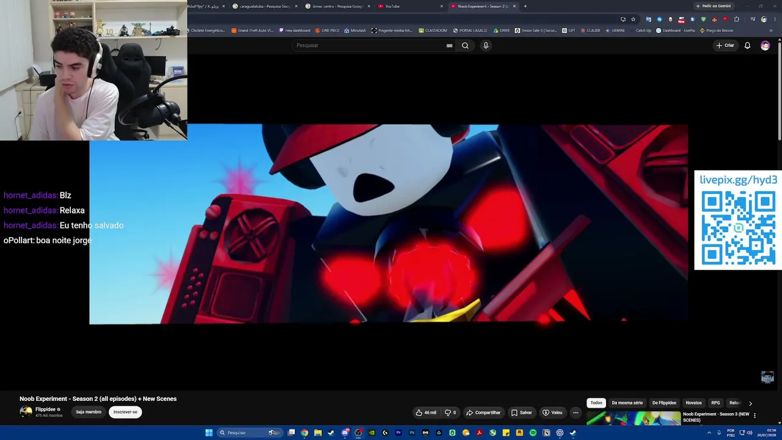Screen dimensions: 782x440
Task: Click the Compartilhar share button
Action: (483, 413)
